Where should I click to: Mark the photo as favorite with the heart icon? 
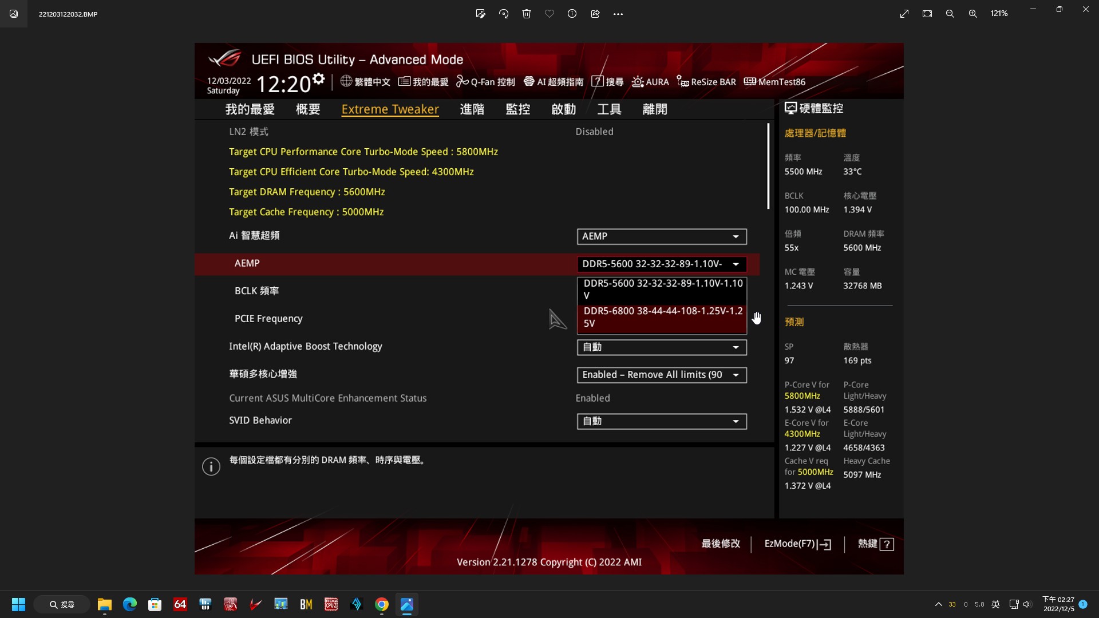(549, 14)
